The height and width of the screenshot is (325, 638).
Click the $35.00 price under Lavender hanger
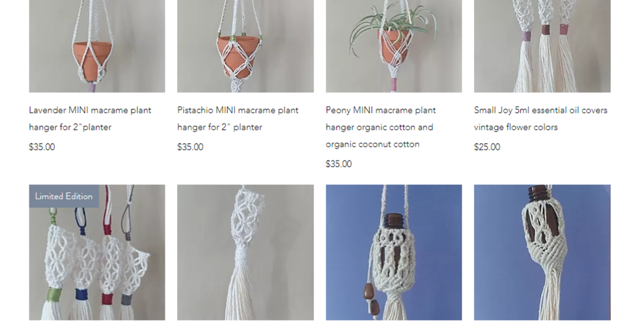[42, 147]
